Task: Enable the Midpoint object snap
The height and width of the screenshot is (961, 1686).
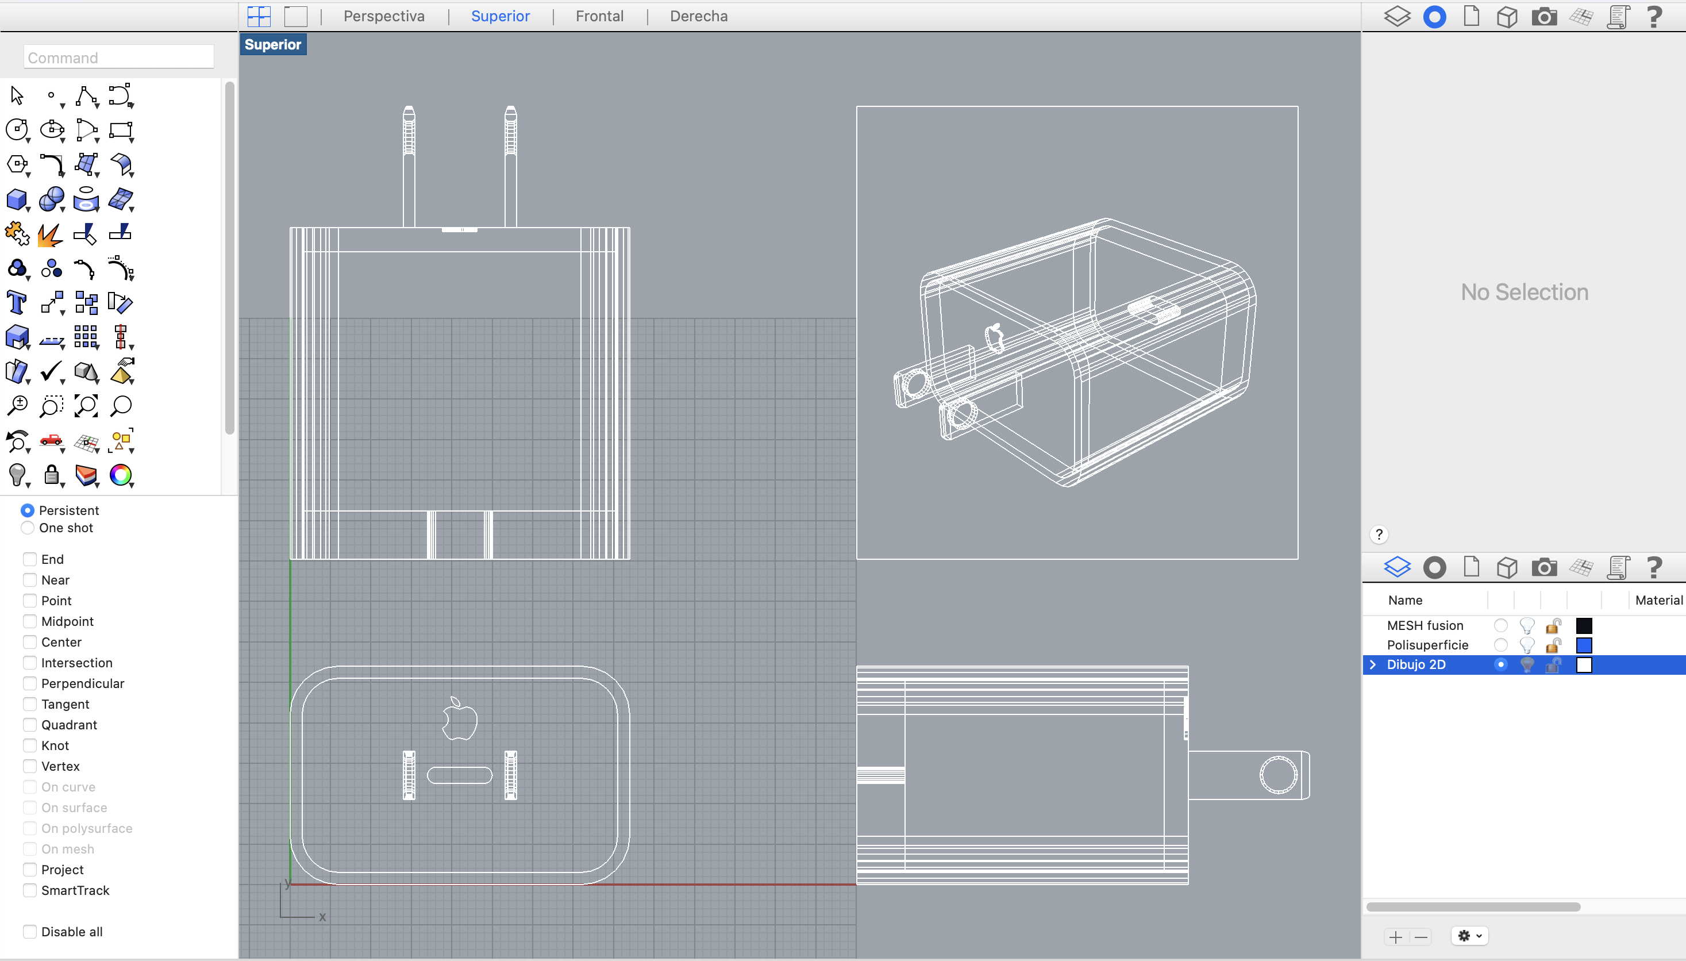Action: click(x=30, y=621)
